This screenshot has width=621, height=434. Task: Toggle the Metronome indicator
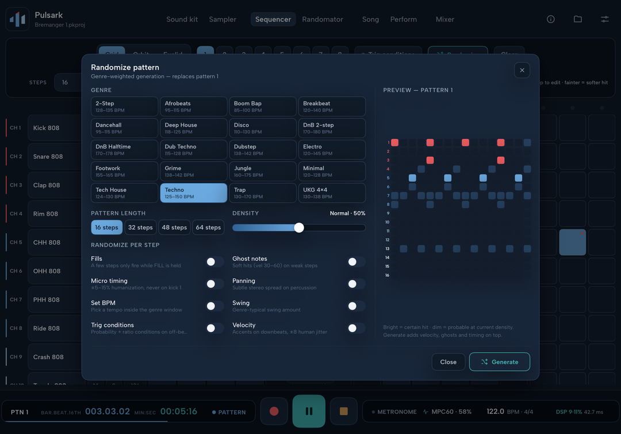coord(394,412)
